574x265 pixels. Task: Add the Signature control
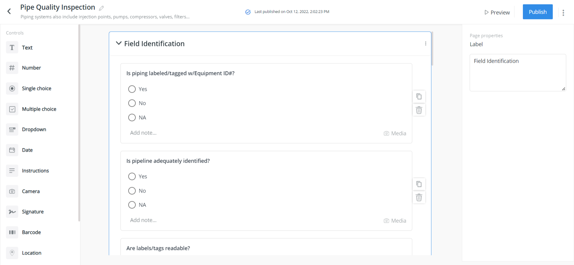click(33, 212)
